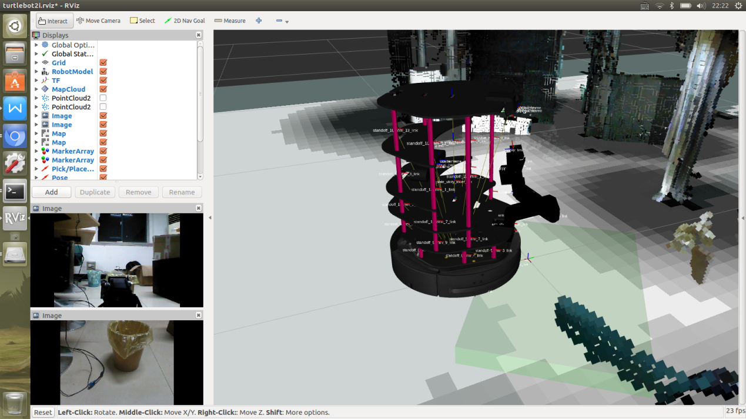Expand the Grid display properties
Screen dimensions: 746x419
click(x=36, y=62)
